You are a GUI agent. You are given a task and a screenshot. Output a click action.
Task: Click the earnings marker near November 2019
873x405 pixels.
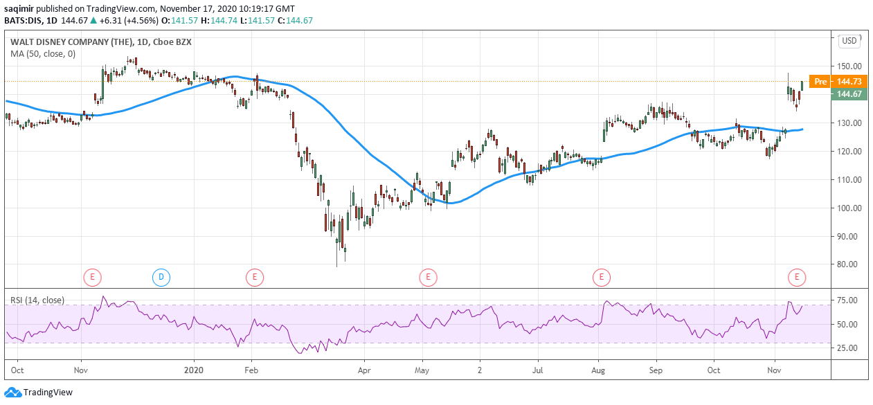[91, 278]
